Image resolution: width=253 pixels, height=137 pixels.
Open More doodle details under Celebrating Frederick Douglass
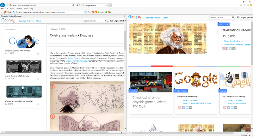click(x=233, y=41)
